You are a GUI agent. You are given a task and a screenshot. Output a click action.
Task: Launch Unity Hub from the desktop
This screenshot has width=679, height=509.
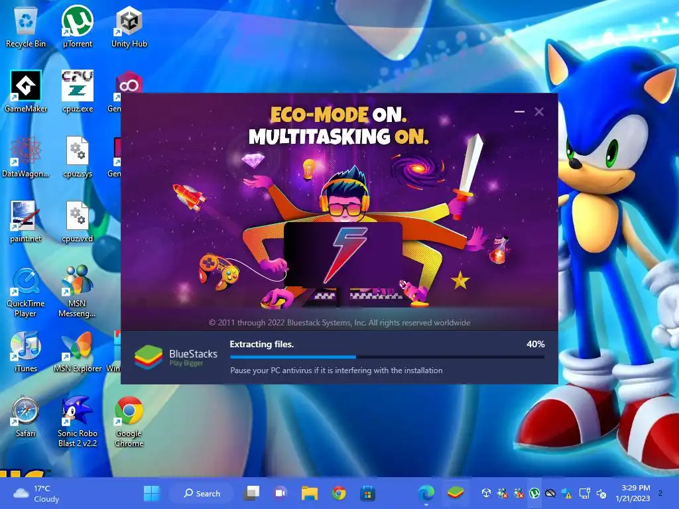tap(129, 27)
